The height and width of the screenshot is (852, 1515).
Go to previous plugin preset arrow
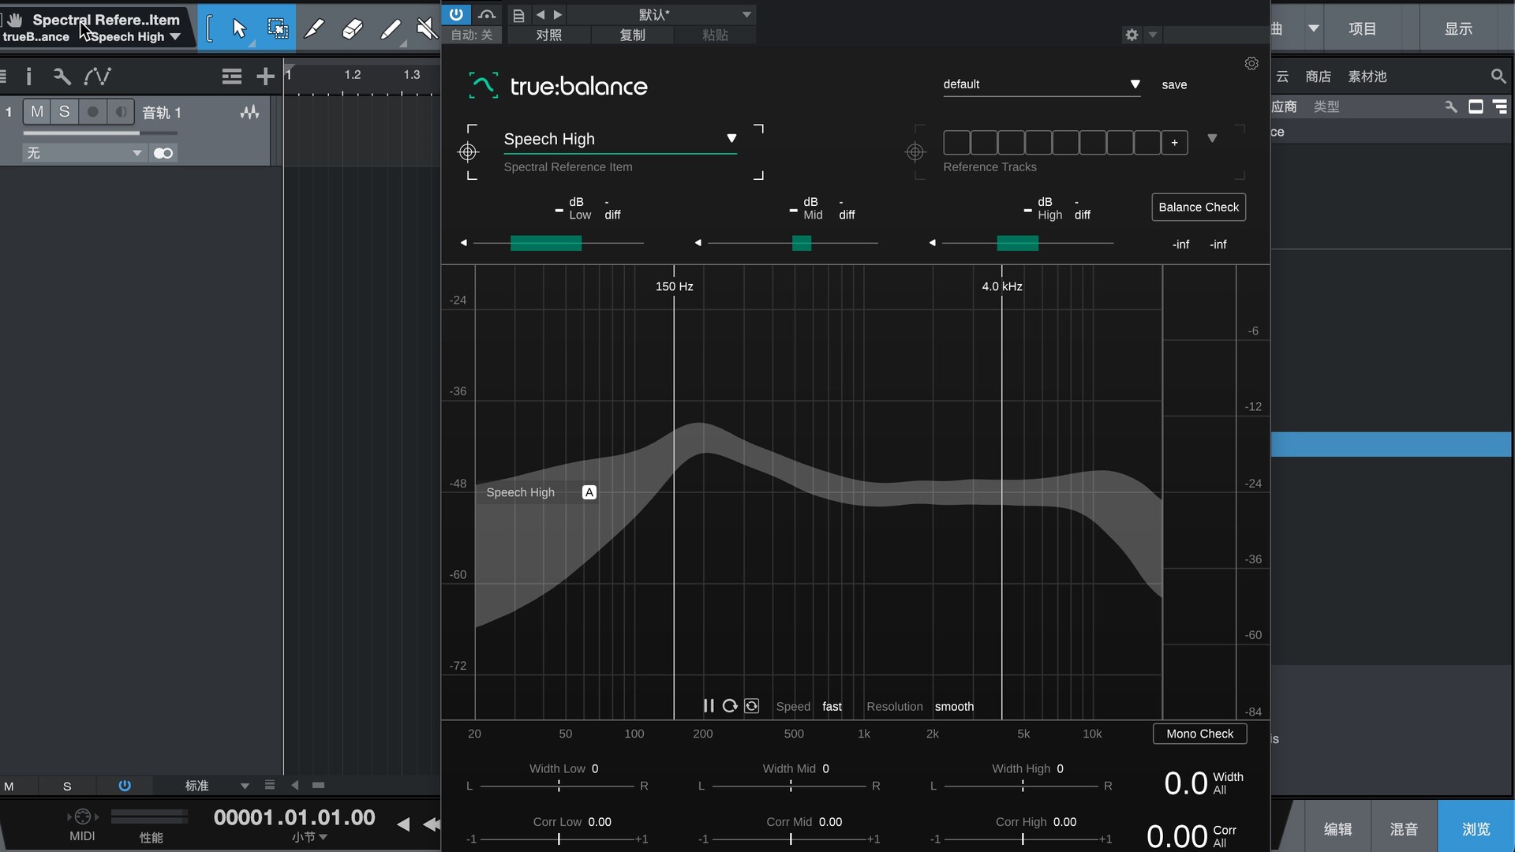[541, 15]
